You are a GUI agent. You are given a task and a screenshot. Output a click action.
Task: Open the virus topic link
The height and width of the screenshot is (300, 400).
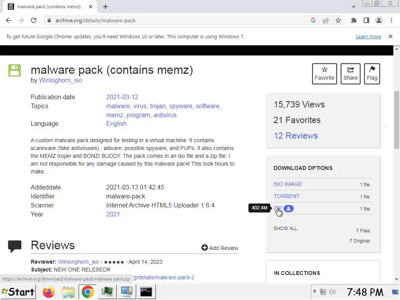pyautogui.click(x=140, y=106)
